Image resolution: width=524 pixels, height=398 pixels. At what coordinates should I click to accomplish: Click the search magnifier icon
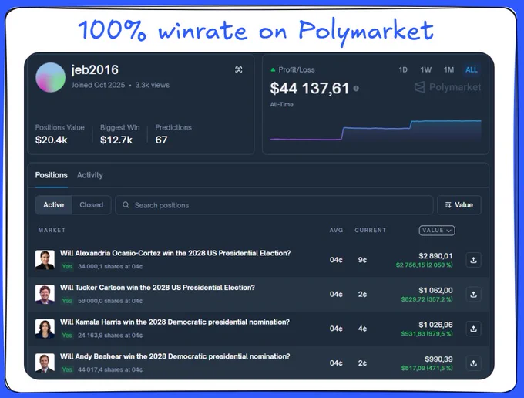point(126,205)
